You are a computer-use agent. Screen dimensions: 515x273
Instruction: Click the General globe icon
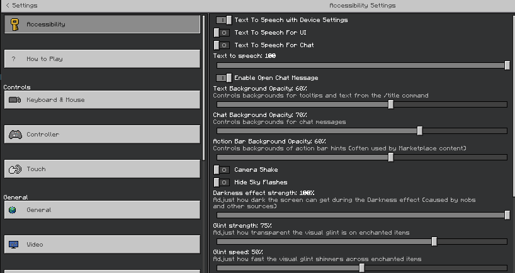(x=13, y=210)
